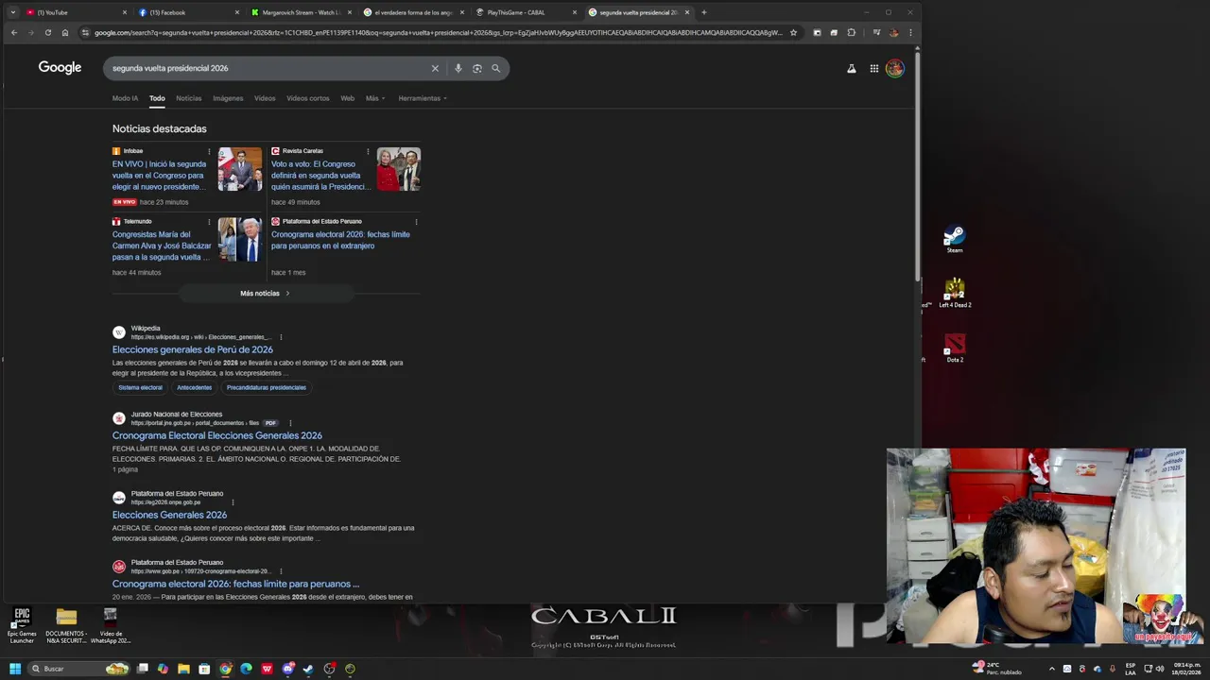Open Chrome tab search dropdown

point(12,12)
